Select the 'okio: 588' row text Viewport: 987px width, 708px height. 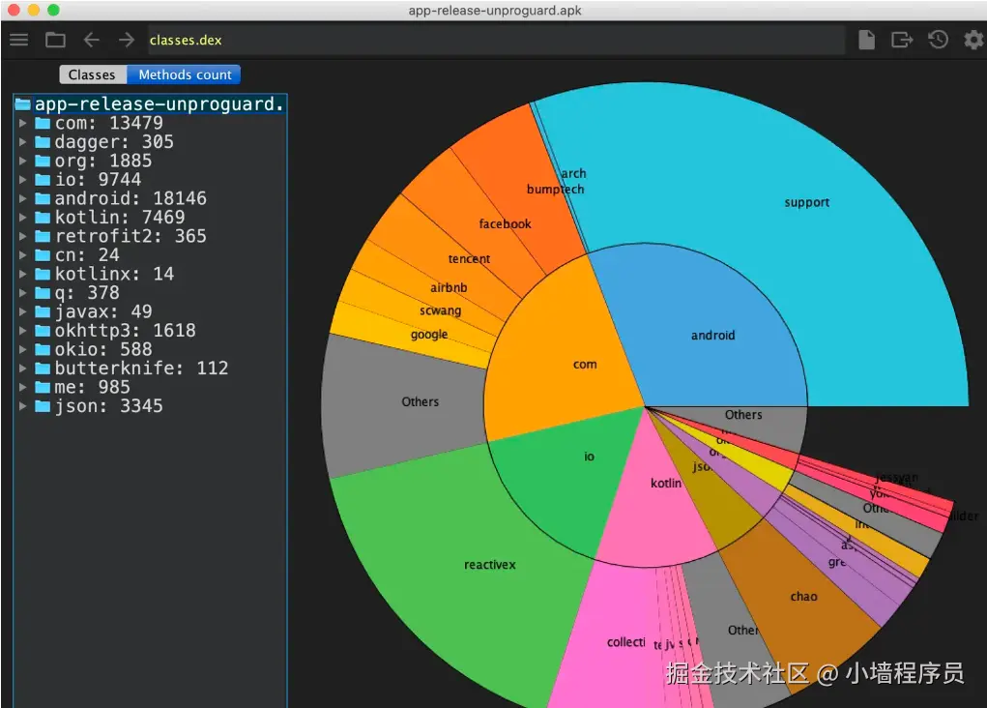(x=103, y=349)
